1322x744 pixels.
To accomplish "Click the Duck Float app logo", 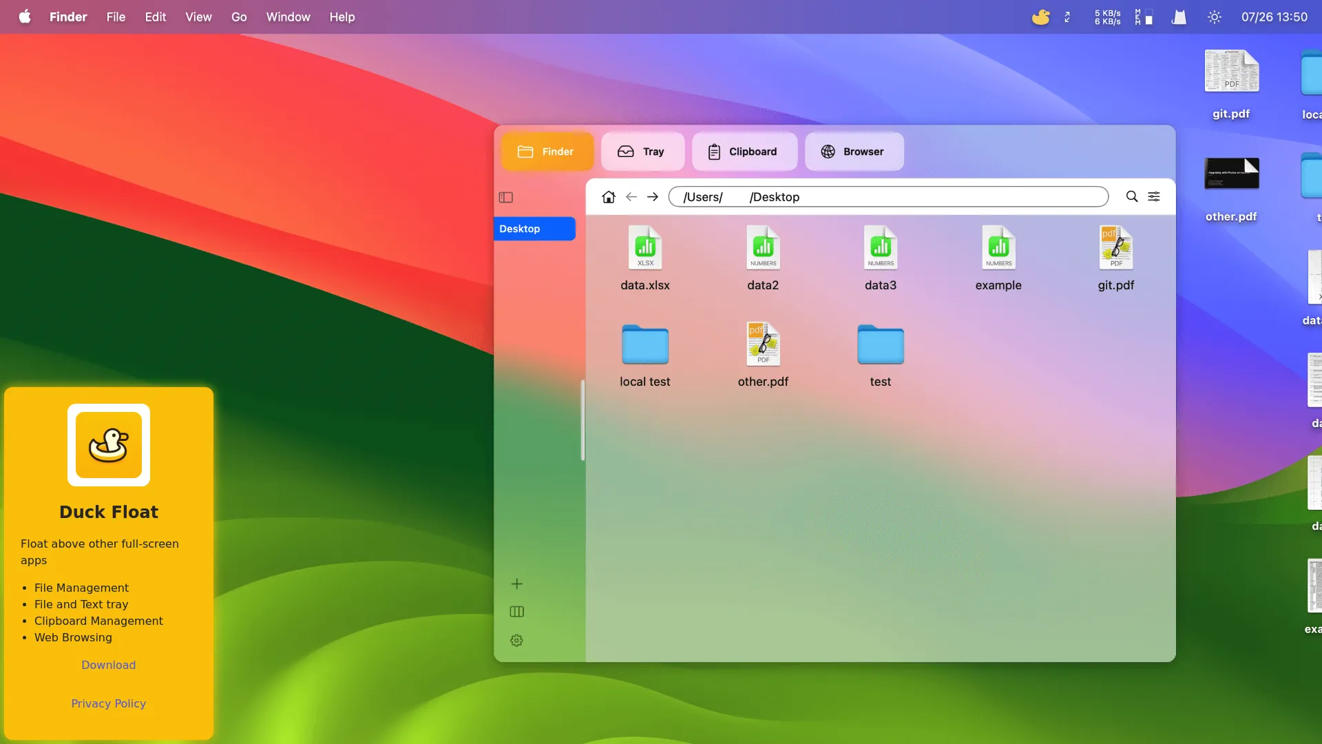I will tap(109, 445).
